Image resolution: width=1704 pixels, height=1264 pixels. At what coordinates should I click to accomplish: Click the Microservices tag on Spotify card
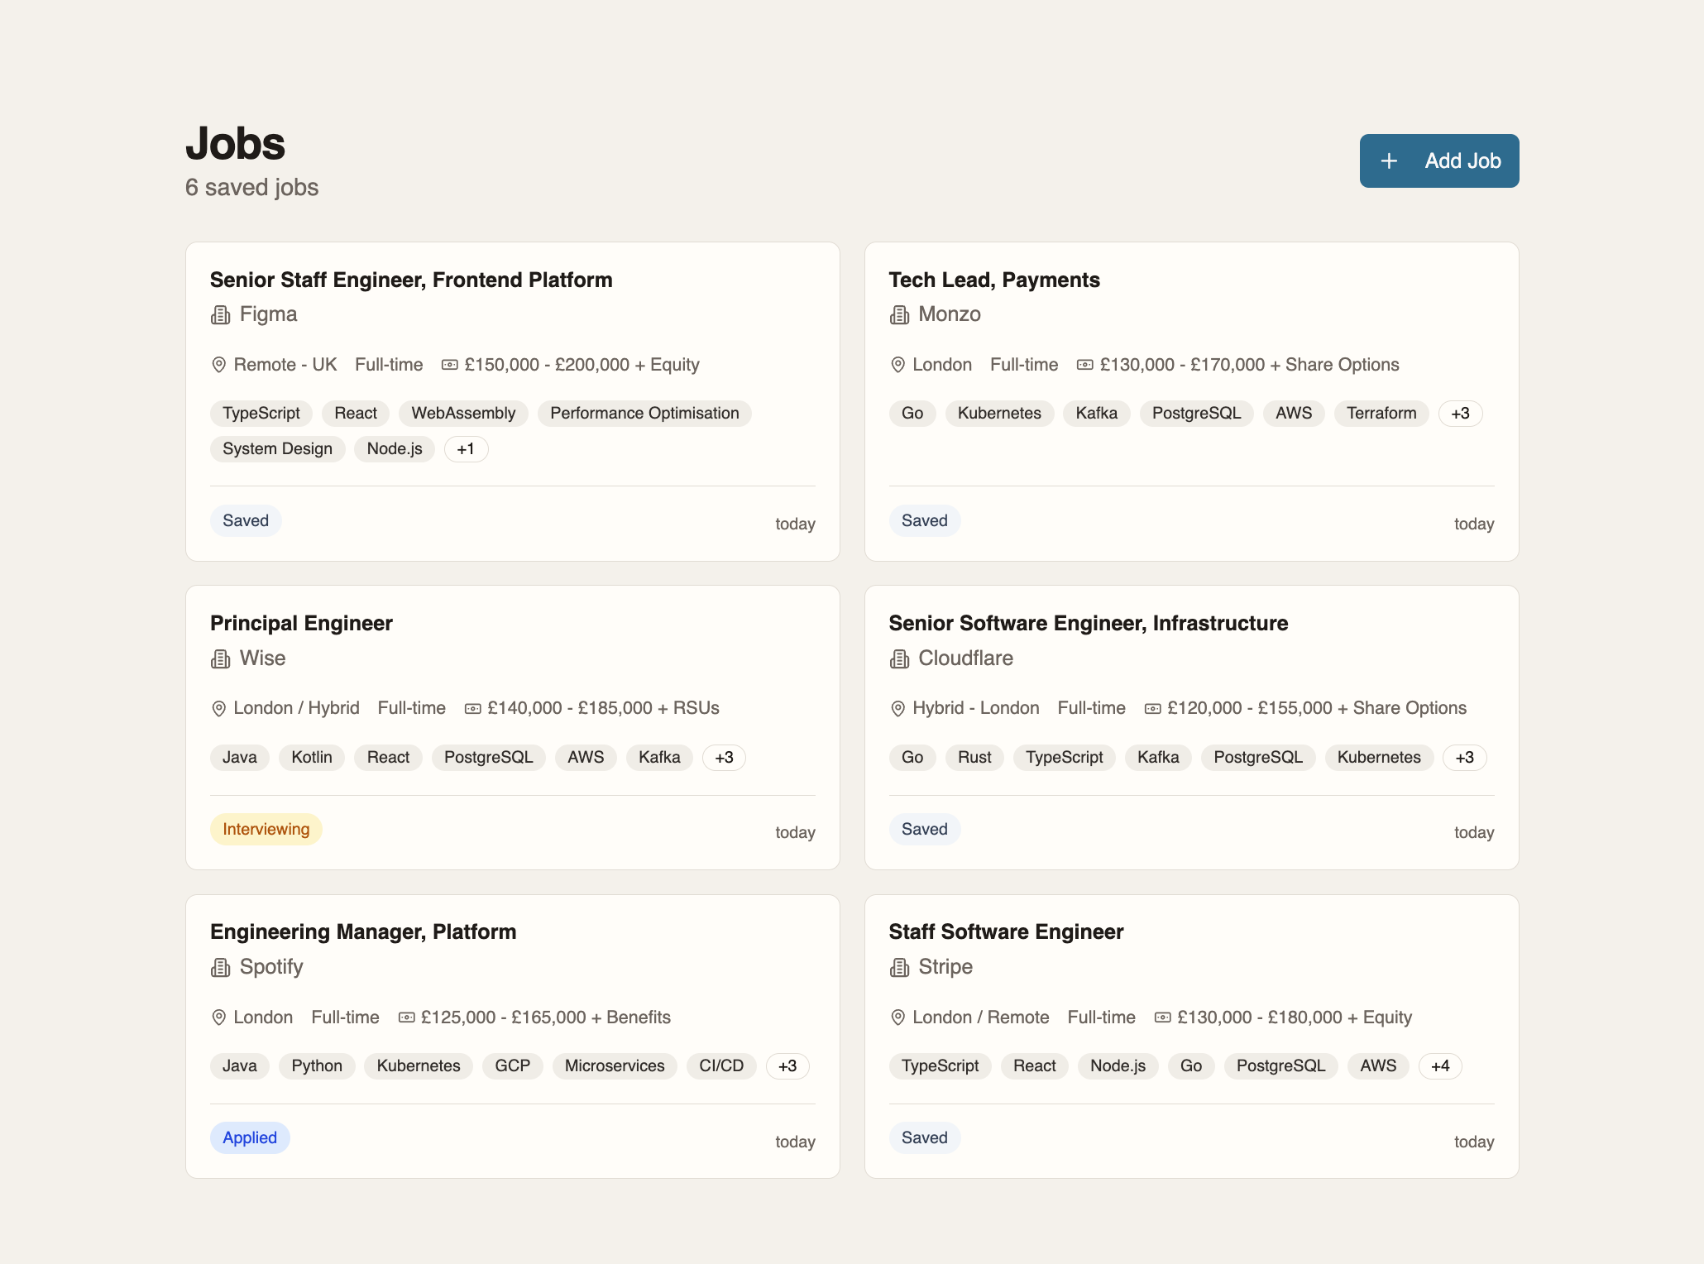(615, 1066)
